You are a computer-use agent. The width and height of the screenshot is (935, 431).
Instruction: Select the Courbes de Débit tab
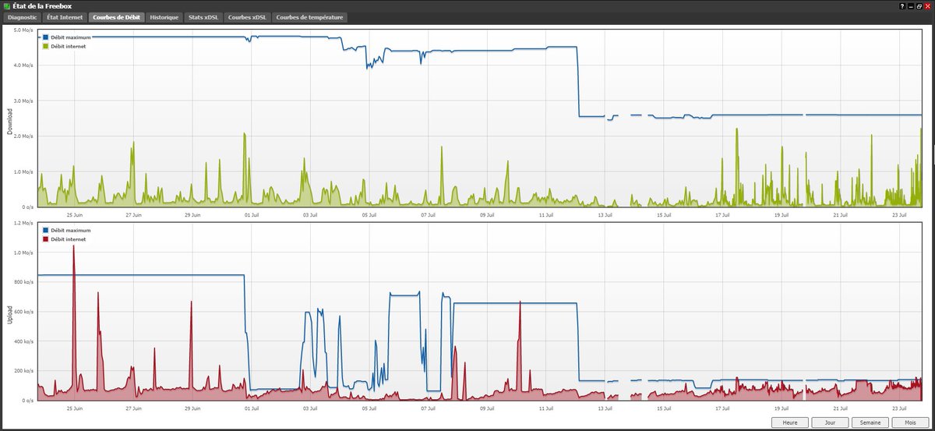[x=117, y=17]
